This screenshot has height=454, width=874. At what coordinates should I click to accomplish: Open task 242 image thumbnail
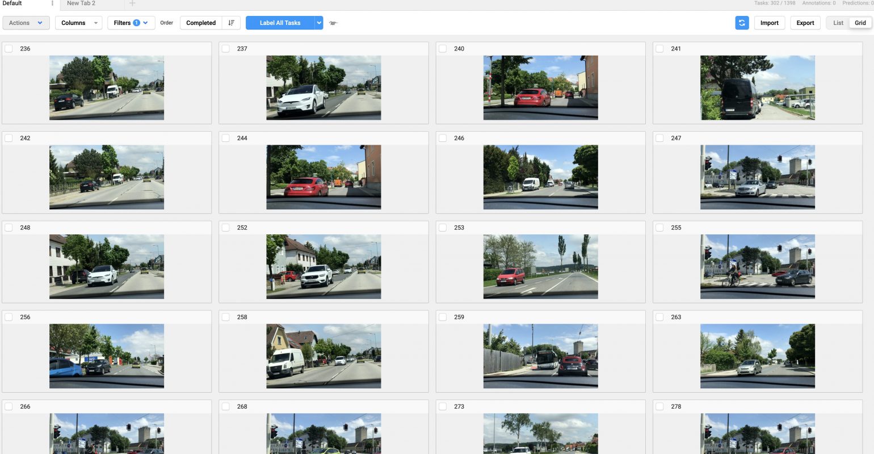point(107,177)
